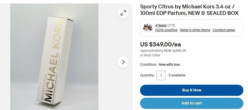Click the Buy It Now button
This screenshot has width=248, height=110.
click(191, 90)
